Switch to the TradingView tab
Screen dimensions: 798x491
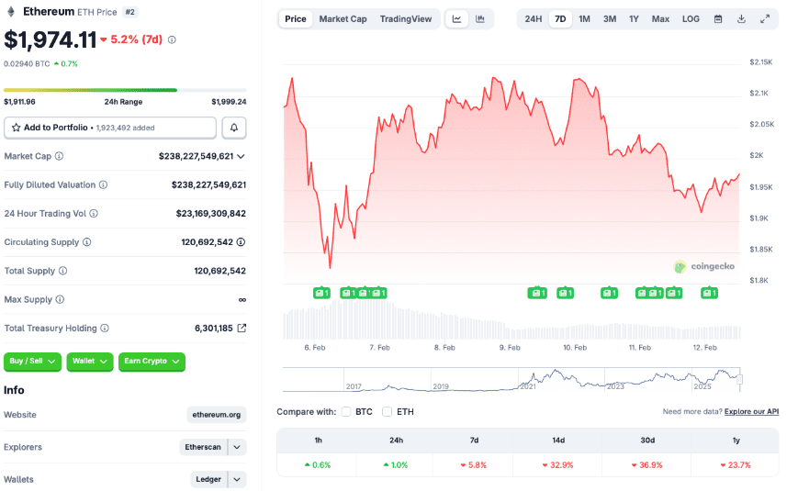[x=405, y=19]
